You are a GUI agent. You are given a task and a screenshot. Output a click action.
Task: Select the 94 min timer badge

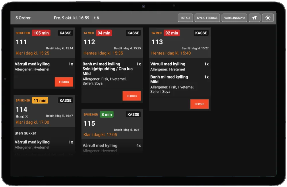104,33
